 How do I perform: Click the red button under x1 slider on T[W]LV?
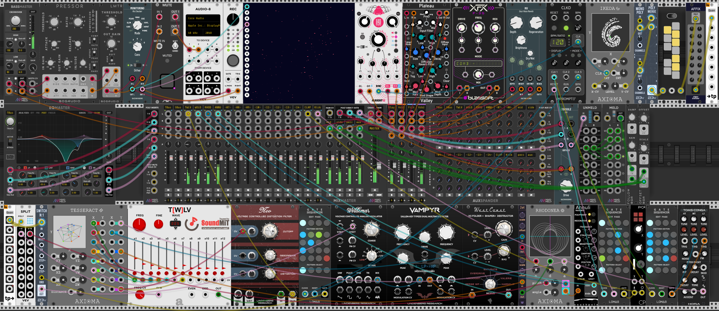click(x=135, y=273)
